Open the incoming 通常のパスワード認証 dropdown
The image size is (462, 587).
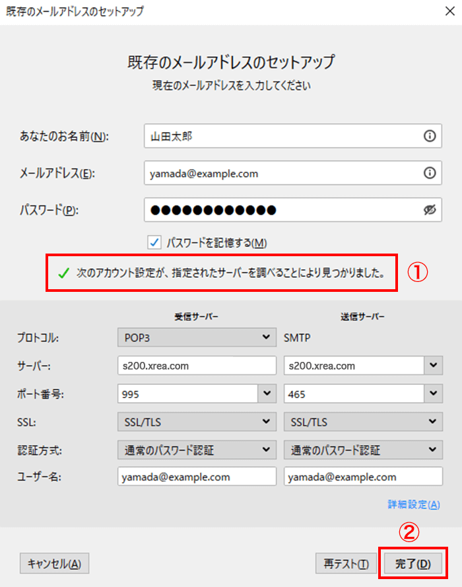(x=196, y=450)
